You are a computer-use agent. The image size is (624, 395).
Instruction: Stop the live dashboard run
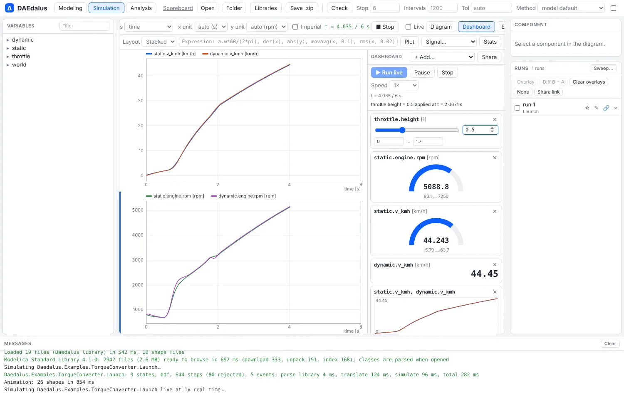[x=447, y=72]
